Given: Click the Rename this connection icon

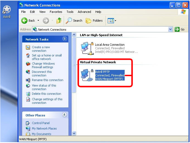Looking at the screenshot, I should (28, 80).
